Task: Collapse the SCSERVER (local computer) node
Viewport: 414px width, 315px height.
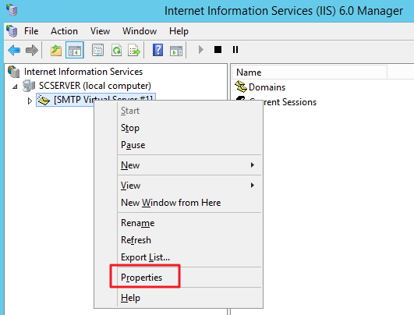Action: pos(15,87)
